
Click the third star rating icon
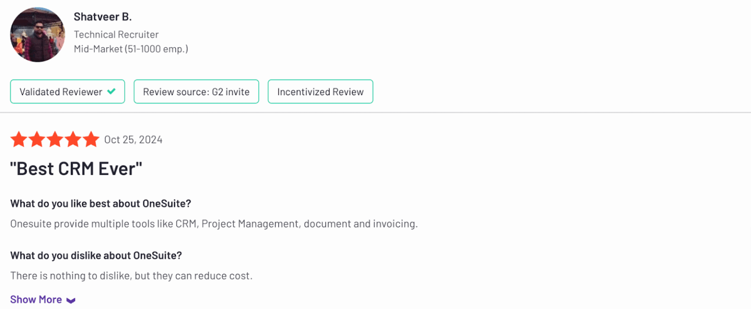click(x=55, y=139)
